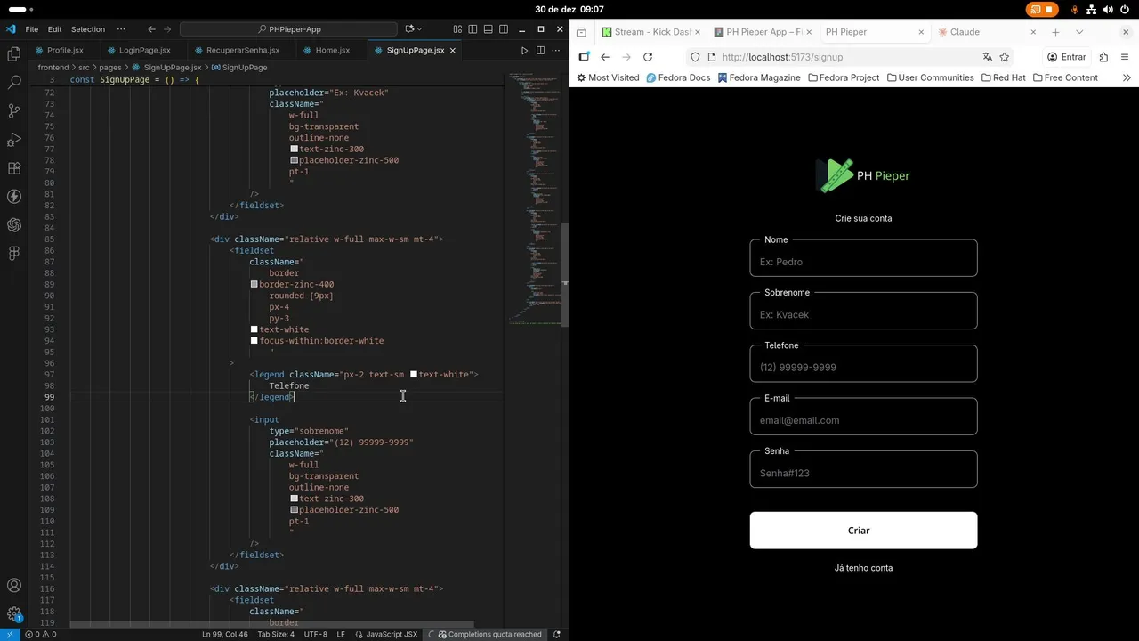Open the Selection menu
This screenshot has width=1139, height=641.
[88, 29]
